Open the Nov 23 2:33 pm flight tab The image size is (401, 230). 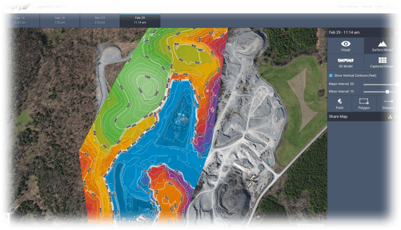click(100, 20)
